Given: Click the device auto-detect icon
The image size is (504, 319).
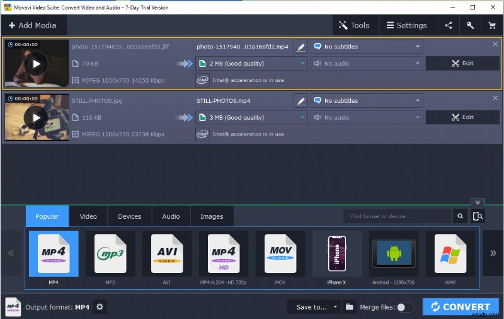Looking at the screenshot, I should tap(478, 216).
